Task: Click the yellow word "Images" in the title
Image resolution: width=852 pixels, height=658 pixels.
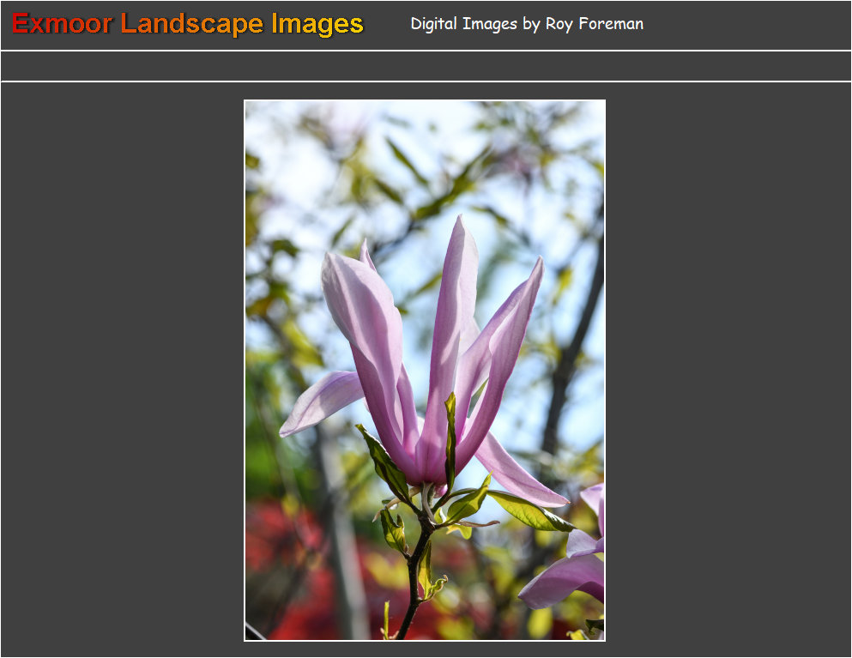Action: tap(317, 24)
